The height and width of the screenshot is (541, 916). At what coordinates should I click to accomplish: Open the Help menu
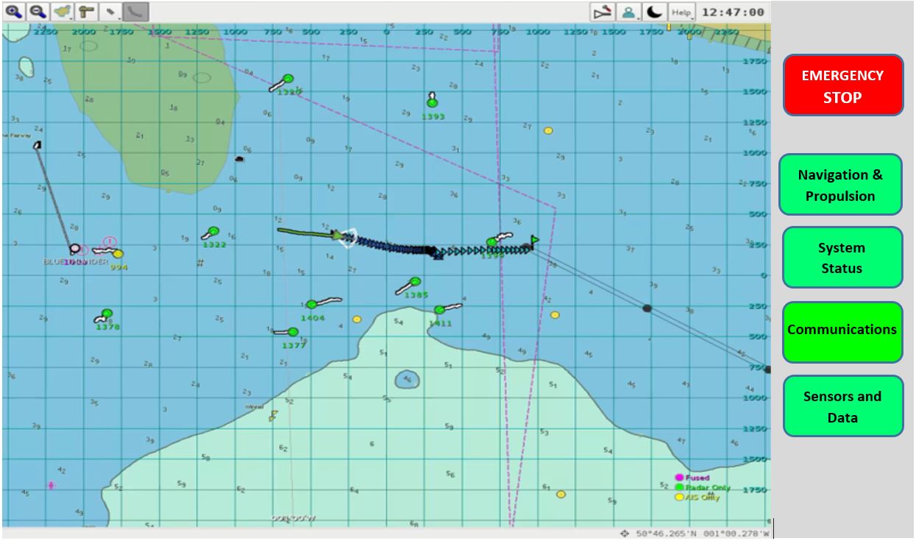pyautogui.click(x=683, y=11)
